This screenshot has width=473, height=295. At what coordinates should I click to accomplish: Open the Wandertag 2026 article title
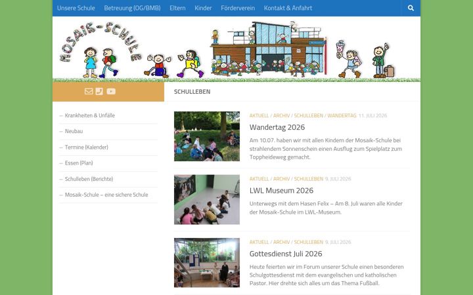pyautogui.click(x=277, y=127)
